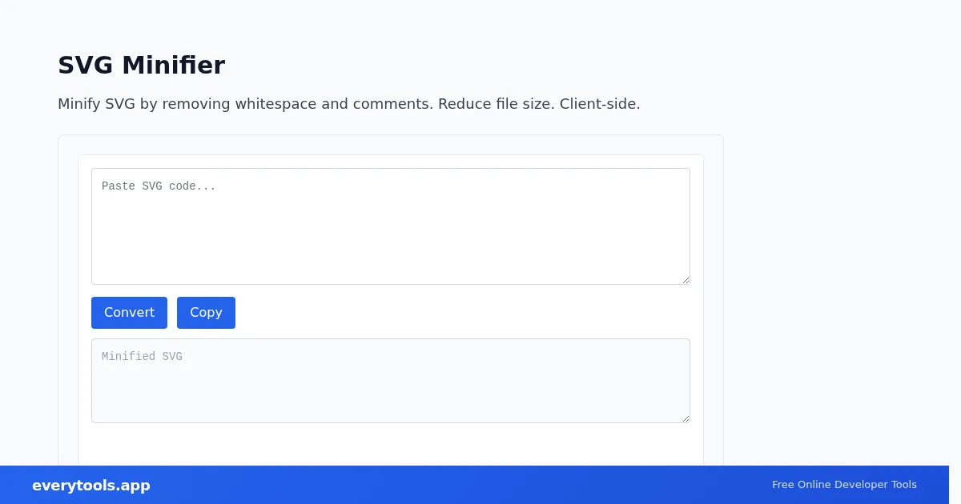Click the blank card area below the output box
The height and width of the screenshot is (504, 961).
[391, 445]
